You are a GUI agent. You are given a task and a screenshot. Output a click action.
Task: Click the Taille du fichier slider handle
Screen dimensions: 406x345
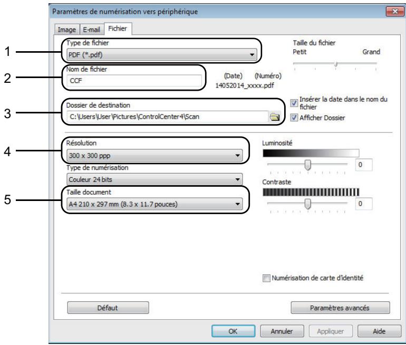335,64
